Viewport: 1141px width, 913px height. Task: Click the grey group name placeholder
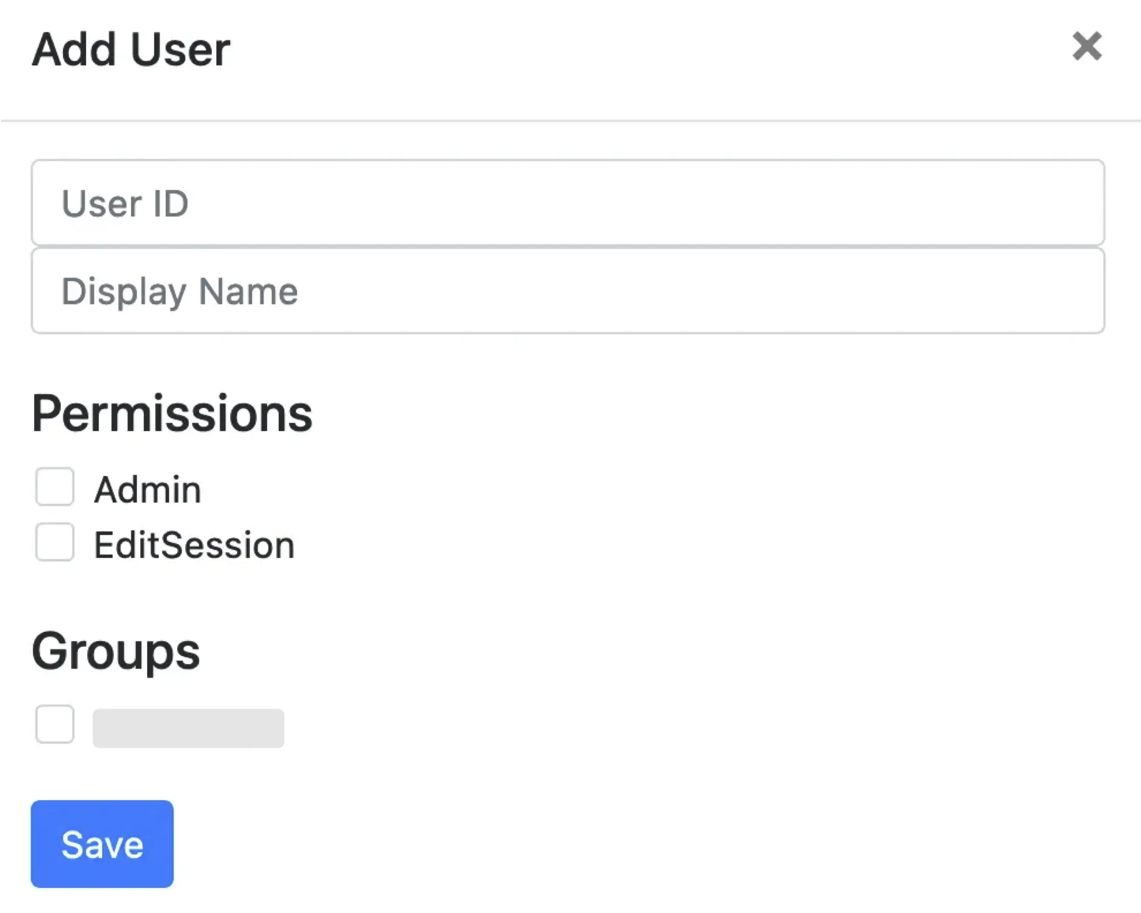tap(188, 728)
